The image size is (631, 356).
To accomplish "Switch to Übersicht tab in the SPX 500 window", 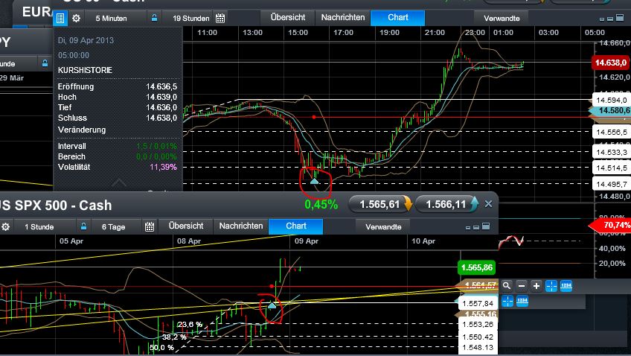I will pyautogui.click(x=186, y=226).
